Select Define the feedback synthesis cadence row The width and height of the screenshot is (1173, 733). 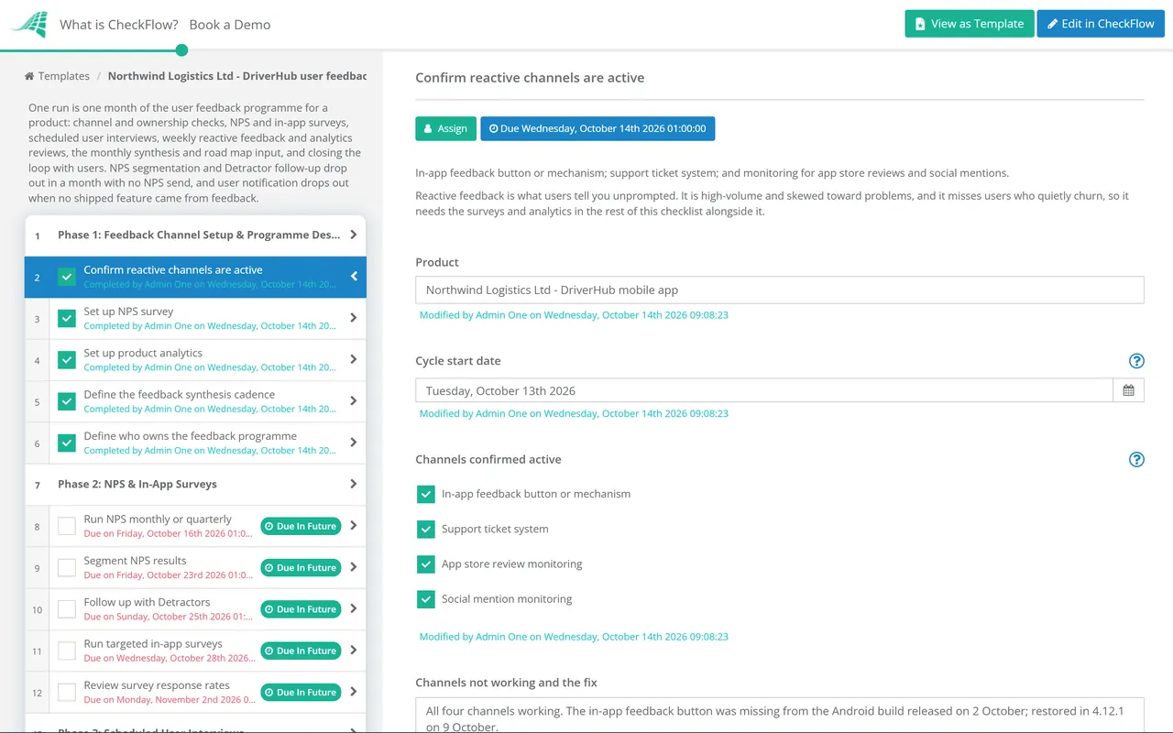pos(195,401)
